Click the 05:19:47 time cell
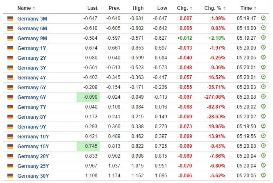Viewport: 273px width, 183px height. point(246,18)
